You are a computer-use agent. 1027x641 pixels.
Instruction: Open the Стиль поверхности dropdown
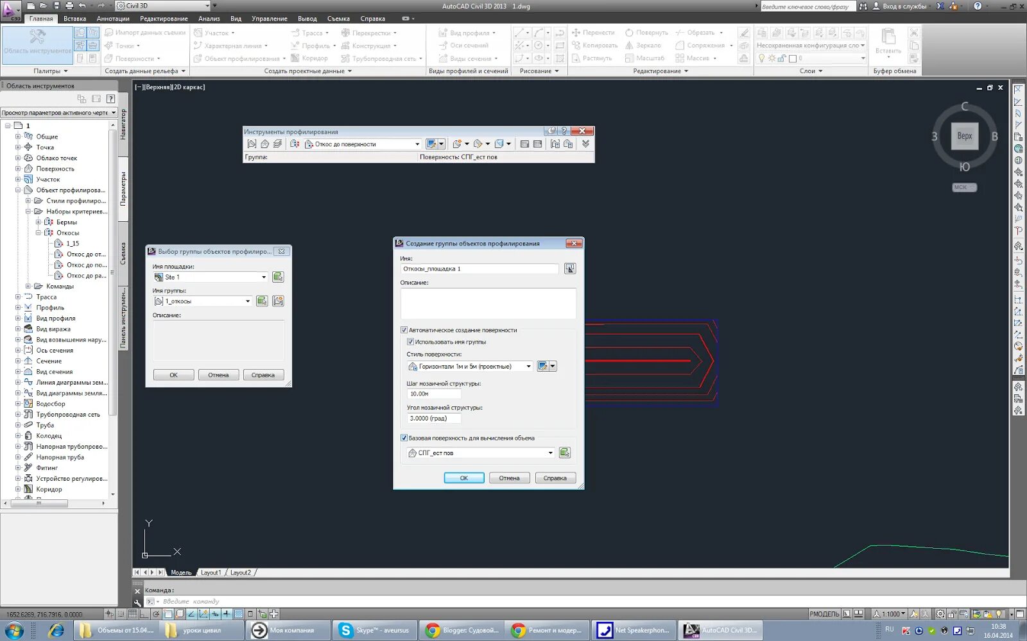[x=528, y=366]
